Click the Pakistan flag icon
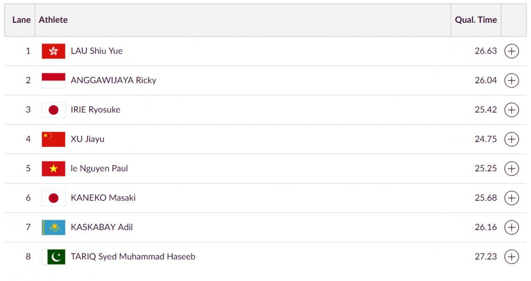Screen dimensions: 531x281 pyautogui.click(x=54, y=257)
